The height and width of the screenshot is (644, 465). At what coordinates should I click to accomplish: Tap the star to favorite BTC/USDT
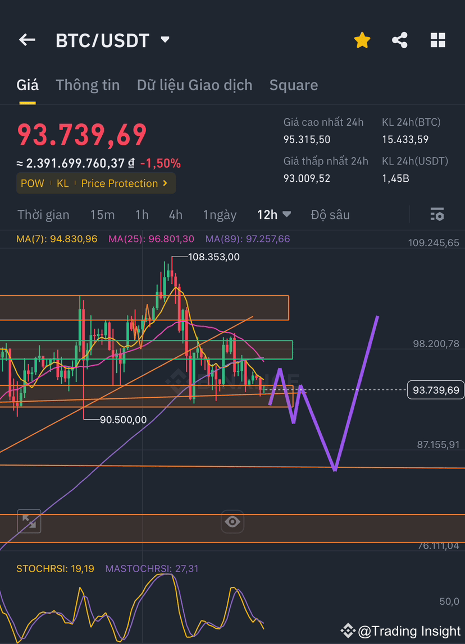click(x=362, y=39)
